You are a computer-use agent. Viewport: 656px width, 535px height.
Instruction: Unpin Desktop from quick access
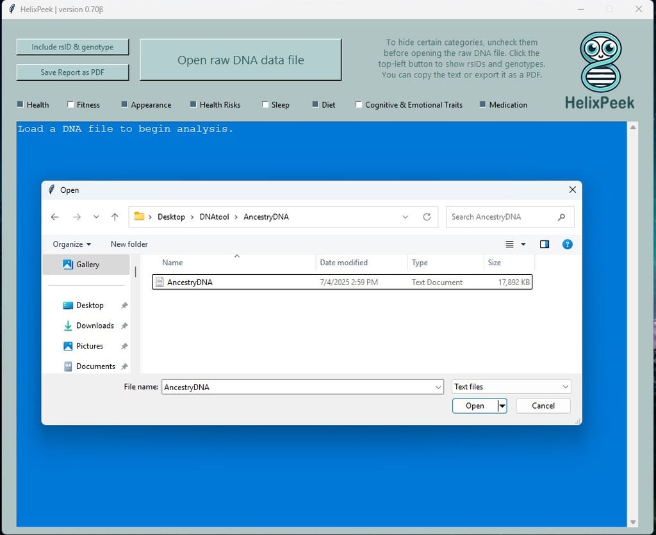click(x=124, y=306)
